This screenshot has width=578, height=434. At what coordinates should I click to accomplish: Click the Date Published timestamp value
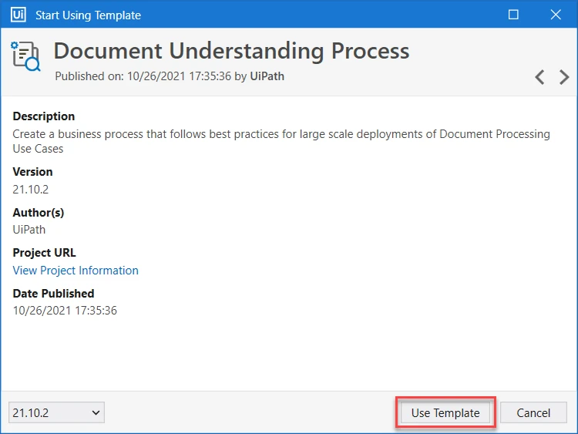65,311
